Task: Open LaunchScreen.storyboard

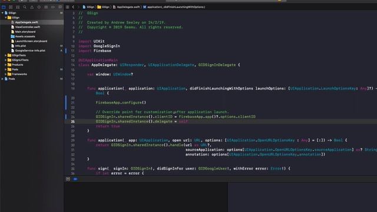Action: click(x=32, y=41)
